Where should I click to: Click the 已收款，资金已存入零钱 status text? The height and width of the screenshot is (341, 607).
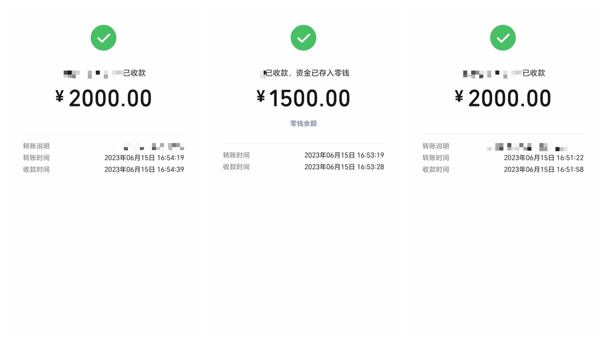click(x=307, y=73)
